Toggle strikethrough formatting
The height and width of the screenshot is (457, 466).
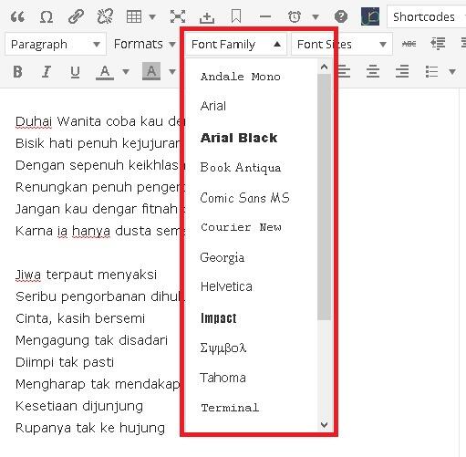click(x=409, y=44)
